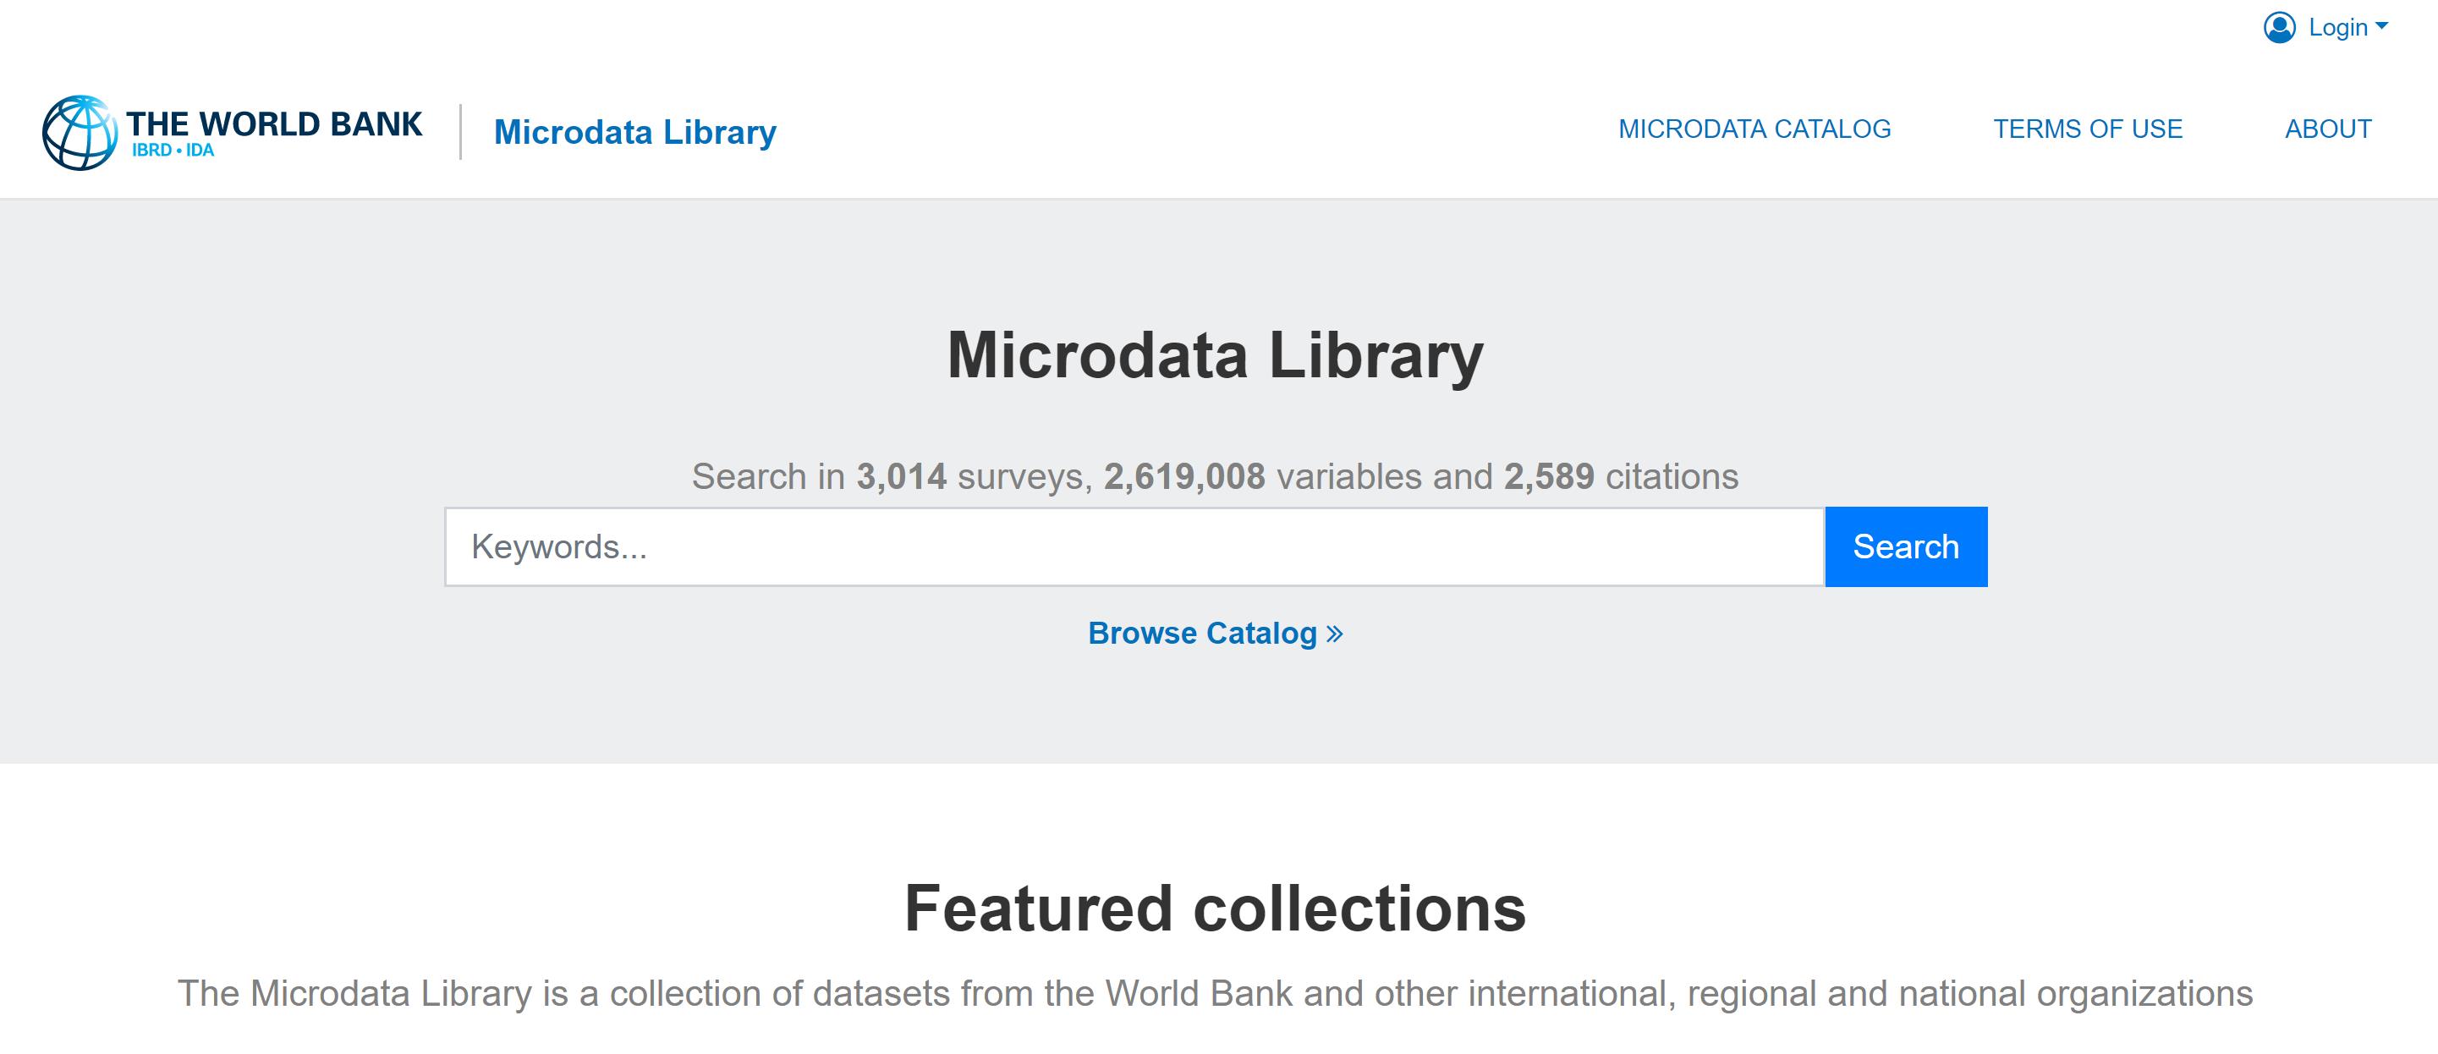Click the Microdata Library header link
Screen dimensions: 2438x1054
click(634, 131)
